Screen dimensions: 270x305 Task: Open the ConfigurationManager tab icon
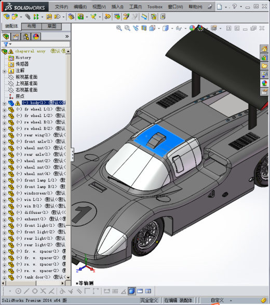point(26,36)
